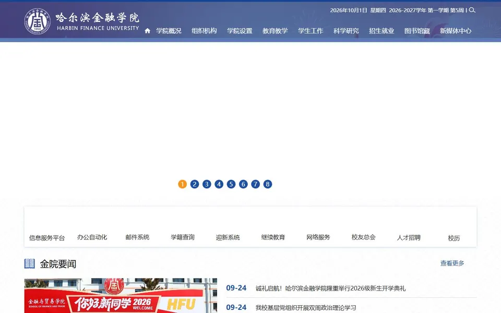Open 人才招聘 quick link
501x313 pixels.
(409, 238)
